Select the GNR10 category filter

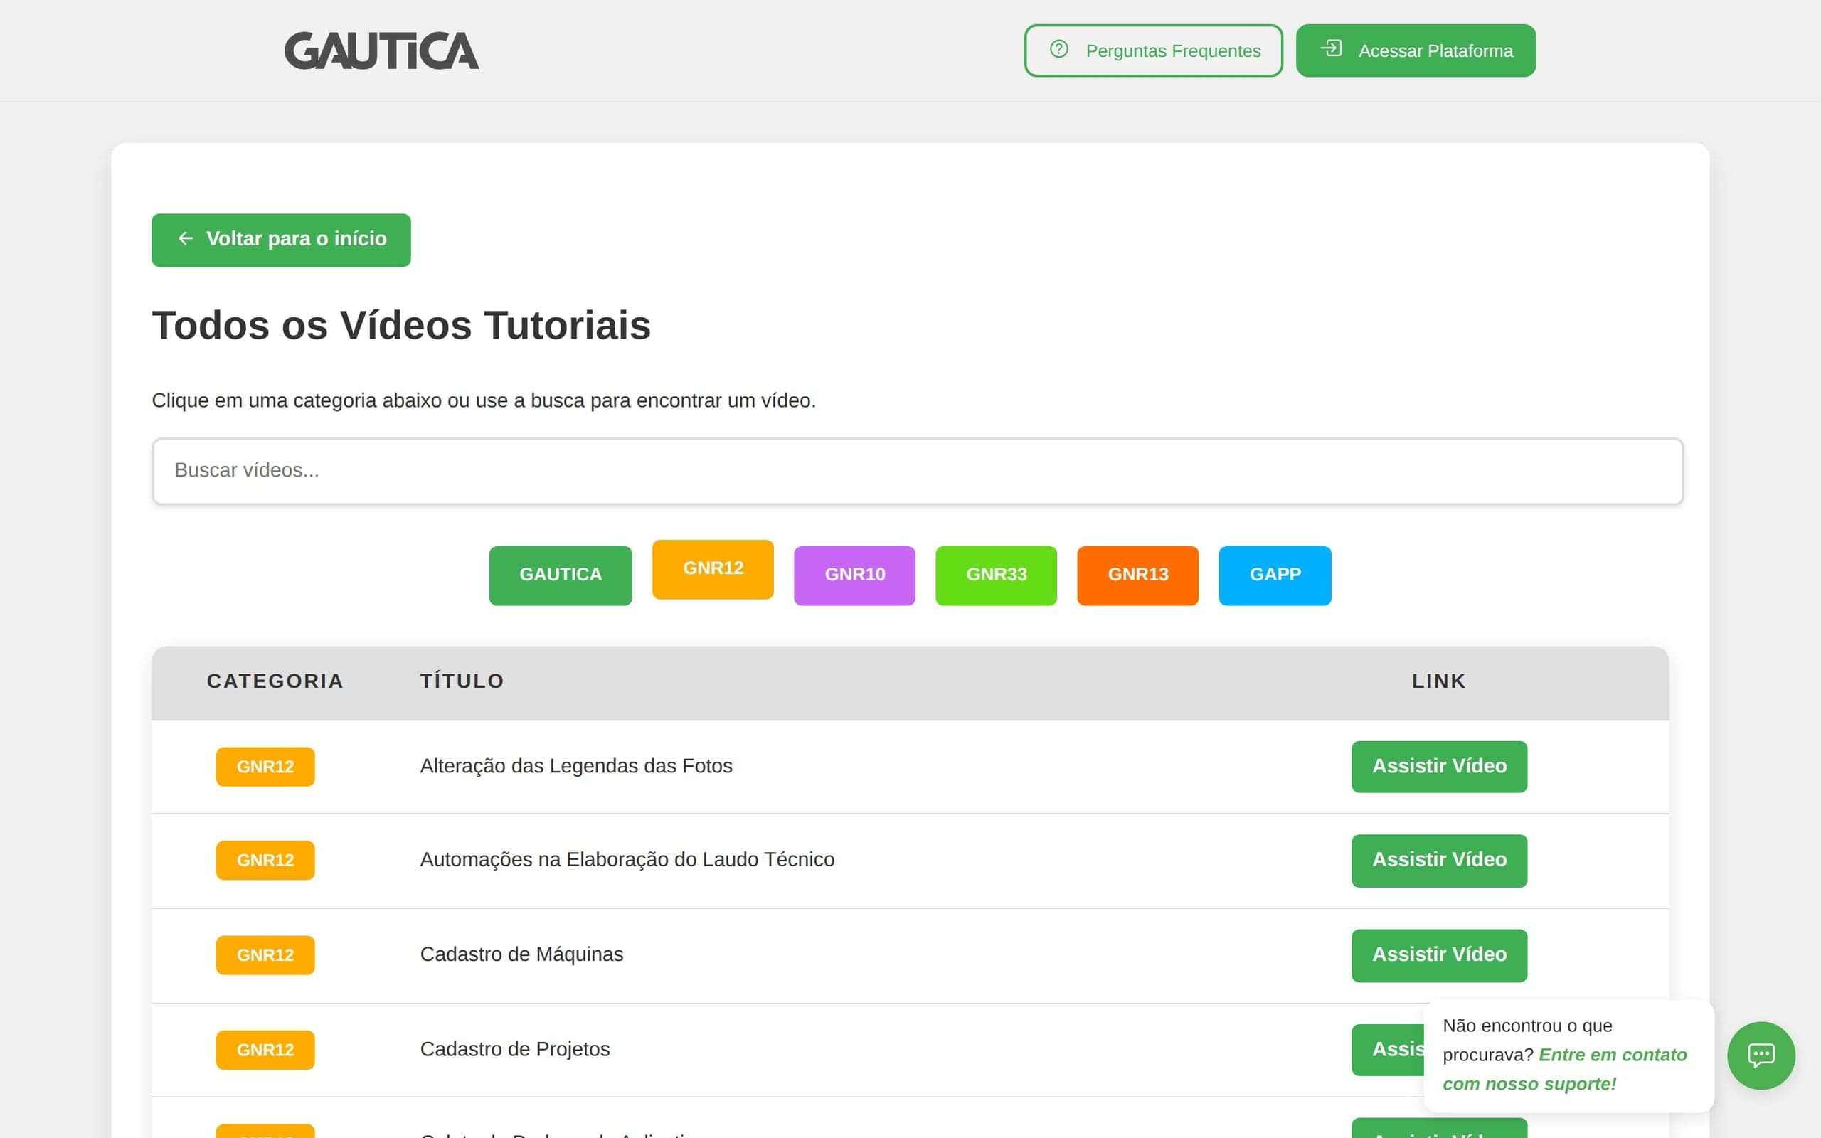(855, 575)
